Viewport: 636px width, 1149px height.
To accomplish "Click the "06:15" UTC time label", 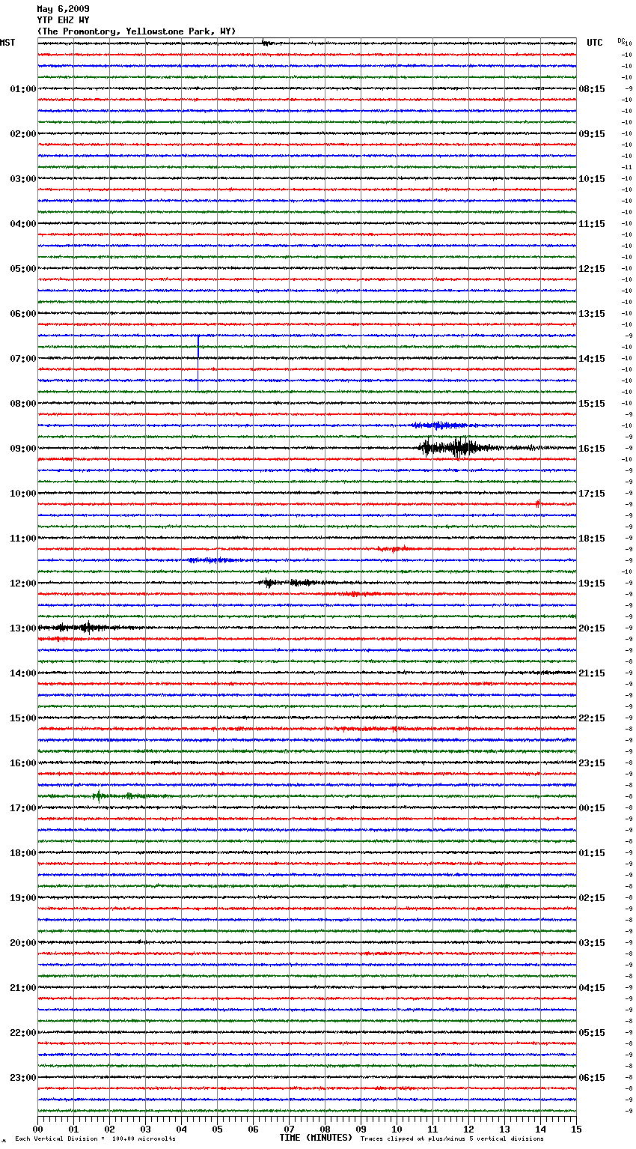I will pyautogui.click(x=592, y=1078).
